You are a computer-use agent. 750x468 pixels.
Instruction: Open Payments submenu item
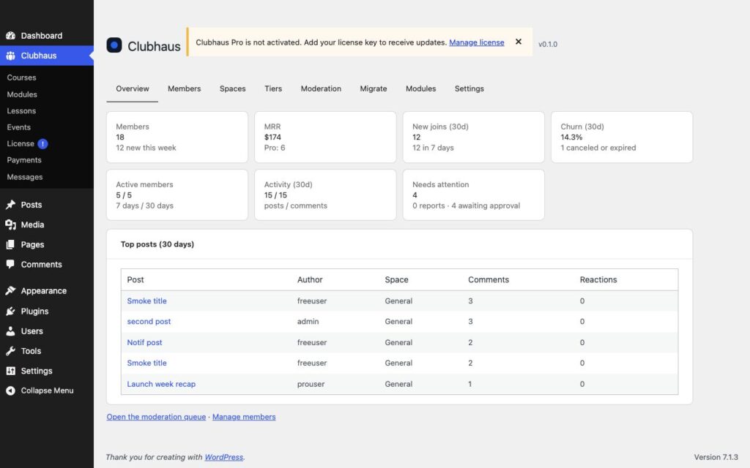[x=24, y=160]
